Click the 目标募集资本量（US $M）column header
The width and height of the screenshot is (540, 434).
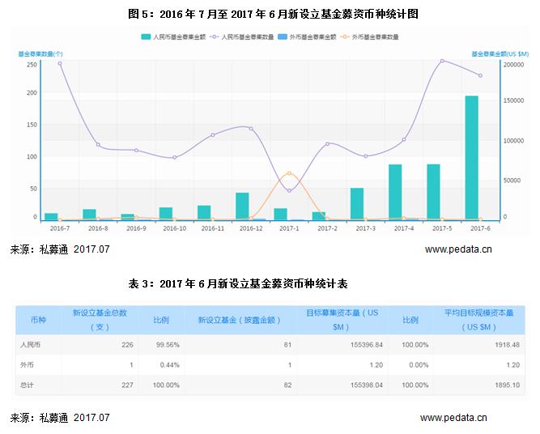coord(342,320)
